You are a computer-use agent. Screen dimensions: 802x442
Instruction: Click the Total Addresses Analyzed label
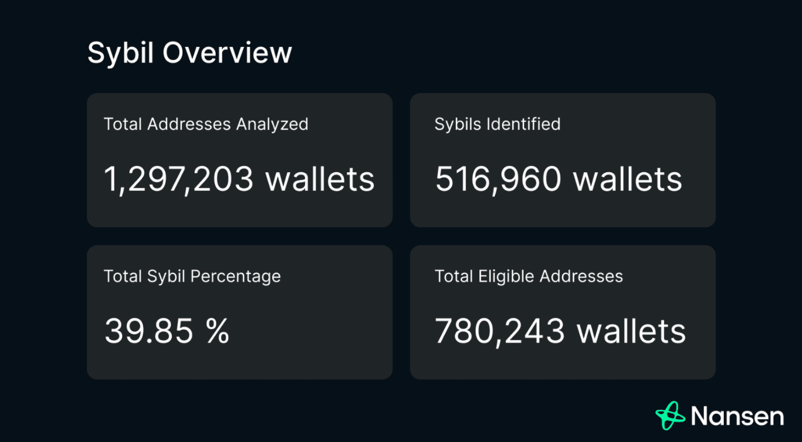206,124
